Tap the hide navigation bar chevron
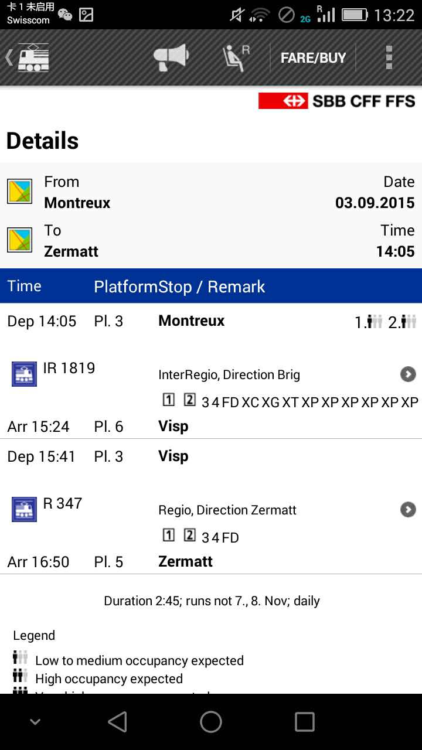422x750 pixels. (35, 722)
